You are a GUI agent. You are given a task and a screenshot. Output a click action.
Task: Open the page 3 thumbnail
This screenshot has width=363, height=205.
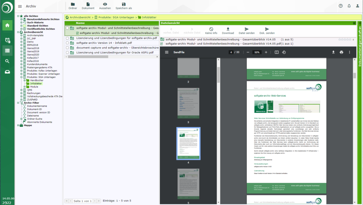point(188,103)
